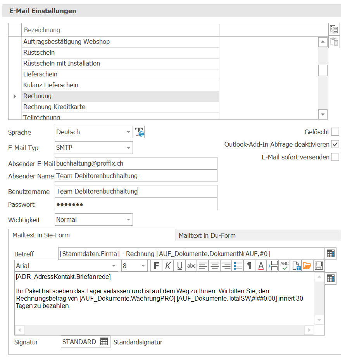Open the Wichtigkeit dropdown
The width and height of the screenshot is (345, 358).
click(x=128, y=220)
